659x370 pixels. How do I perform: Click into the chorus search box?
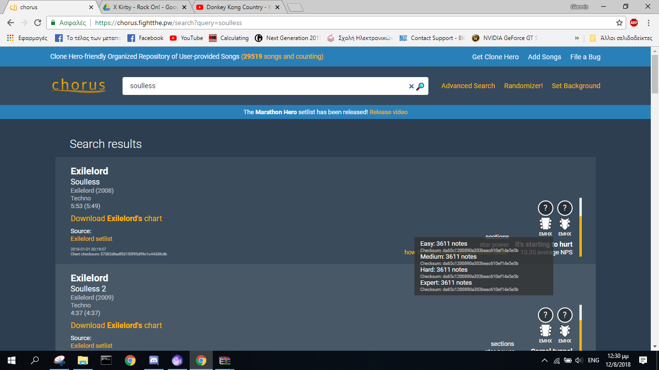pos(265,86)
